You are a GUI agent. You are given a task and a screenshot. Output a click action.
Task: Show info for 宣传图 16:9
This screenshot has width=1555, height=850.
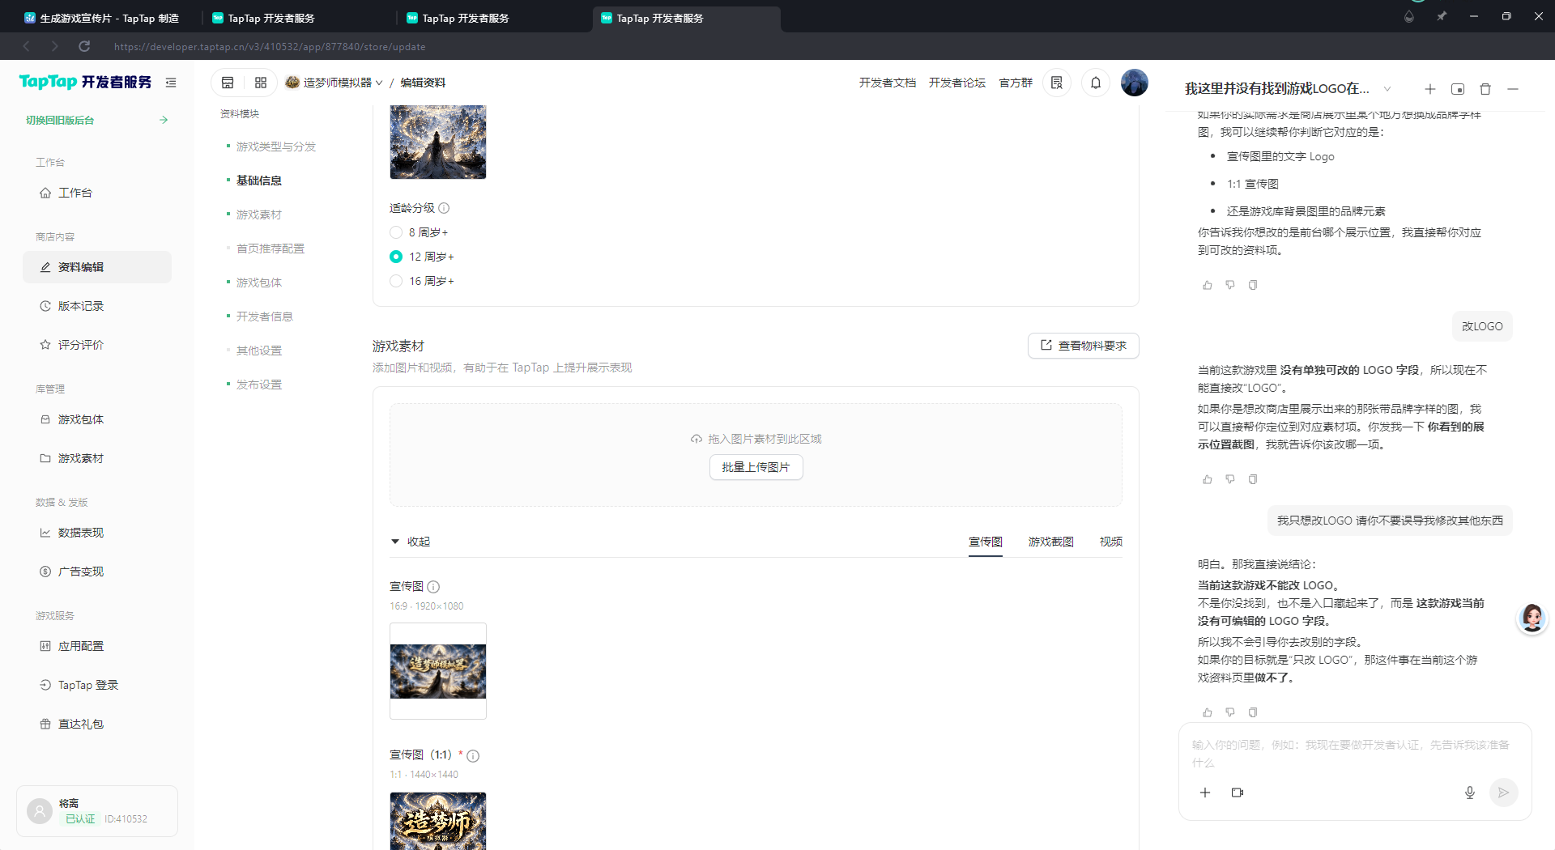tap(433, 587)
